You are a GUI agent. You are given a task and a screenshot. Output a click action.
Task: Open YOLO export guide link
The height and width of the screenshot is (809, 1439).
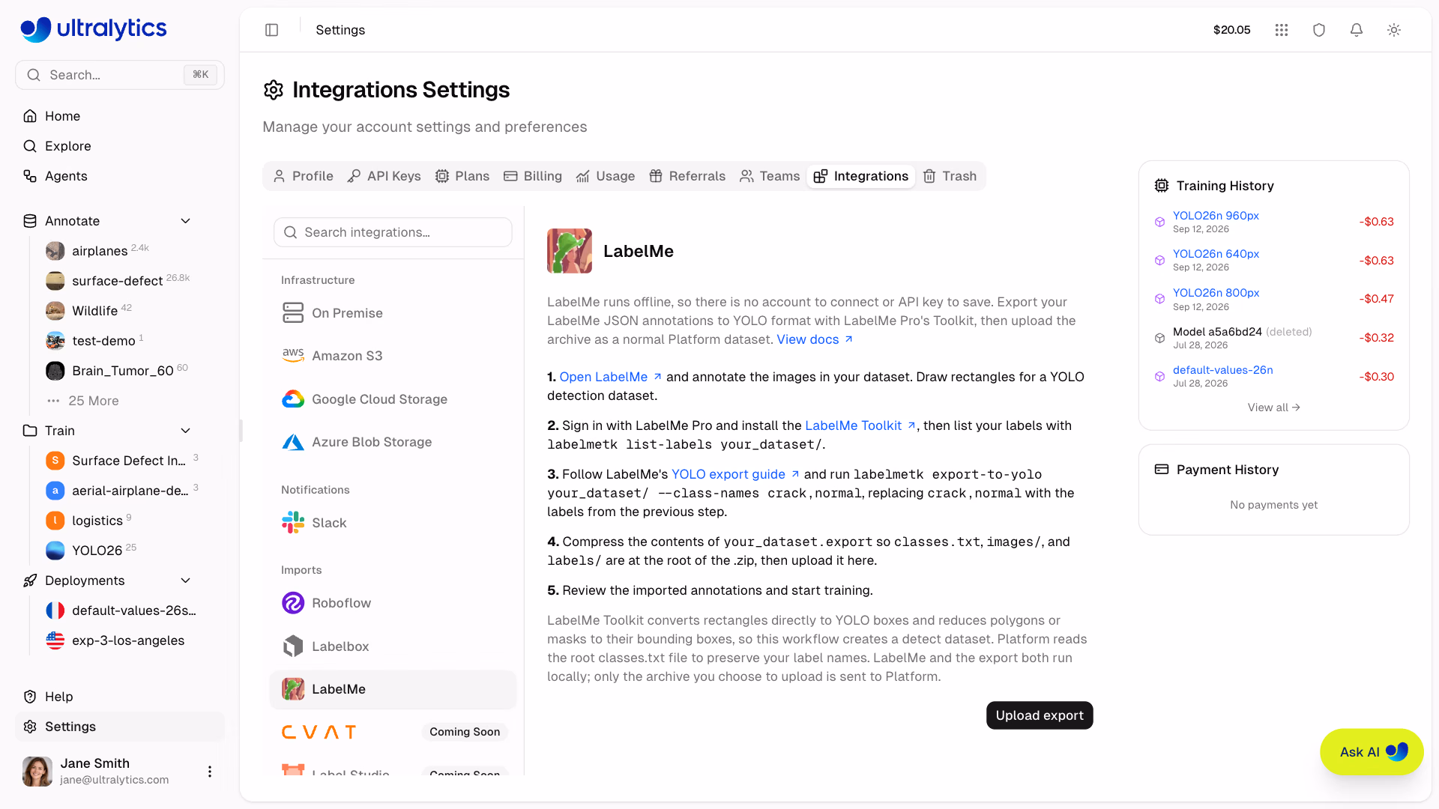pos(735,474)
